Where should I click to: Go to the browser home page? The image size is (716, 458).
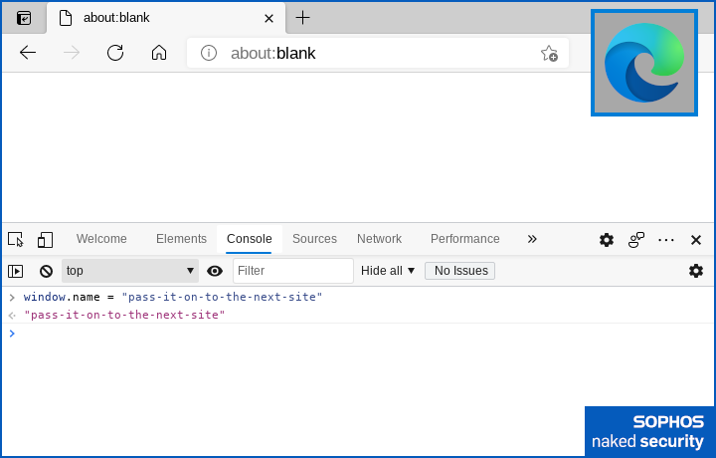tap(159, 53)
